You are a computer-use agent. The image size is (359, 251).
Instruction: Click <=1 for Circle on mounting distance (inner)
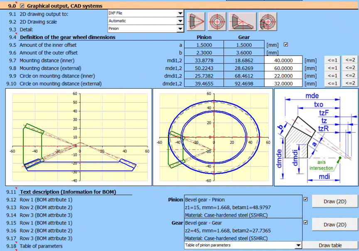click(332, 75)
